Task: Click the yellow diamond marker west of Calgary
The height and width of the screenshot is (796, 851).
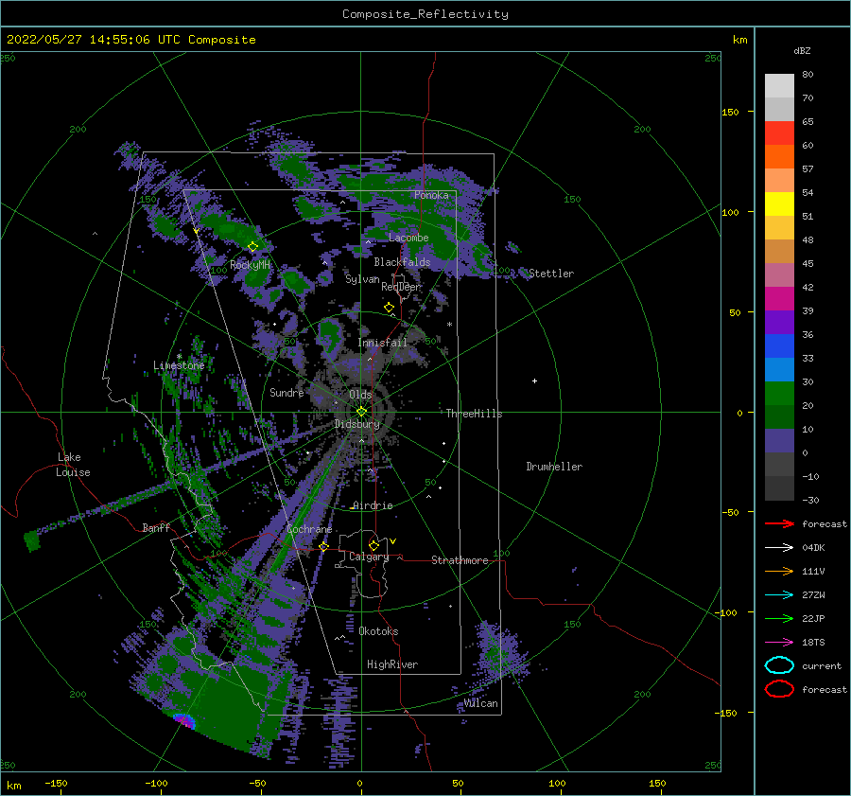Action: click(x=323, y=546)
